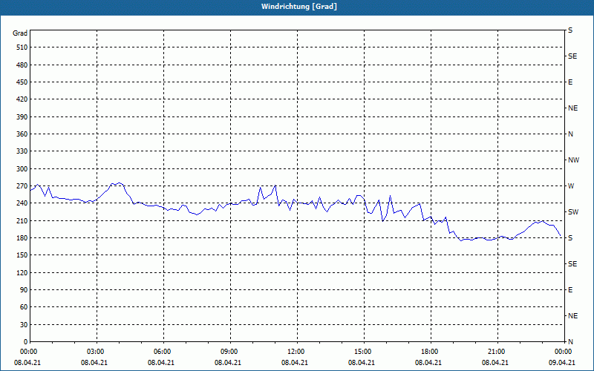Screen dimensions: 594x371
Task: Click the 120 y-axis value
Action: tap(22, 272)
